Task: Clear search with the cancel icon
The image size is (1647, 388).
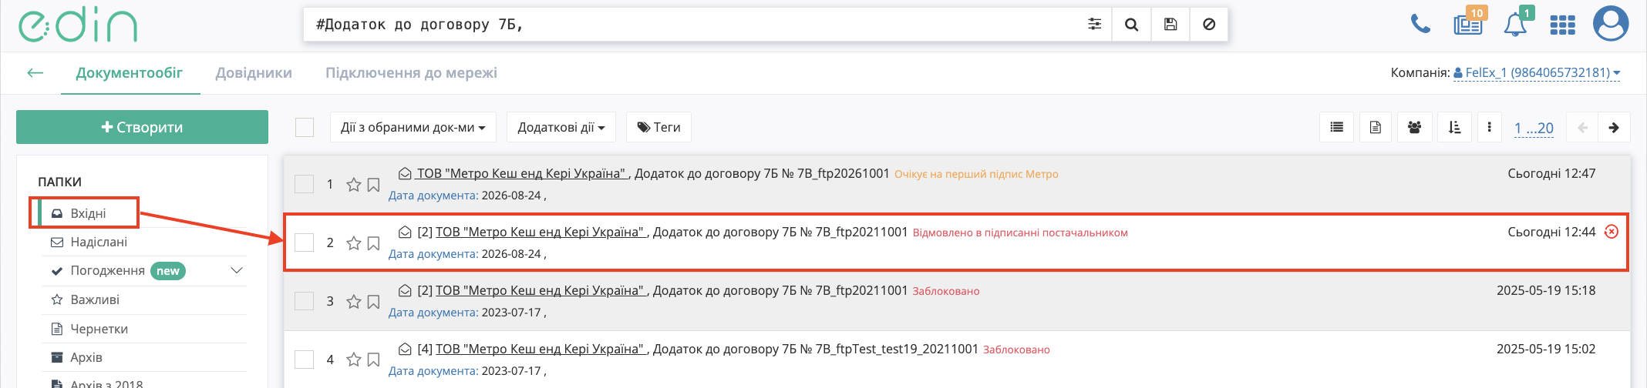Action: [1209, 25]
